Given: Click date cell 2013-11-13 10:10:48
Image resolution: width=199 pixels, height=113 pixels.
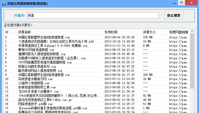Looking at the screenshot, I should click(x=119, y=46).
